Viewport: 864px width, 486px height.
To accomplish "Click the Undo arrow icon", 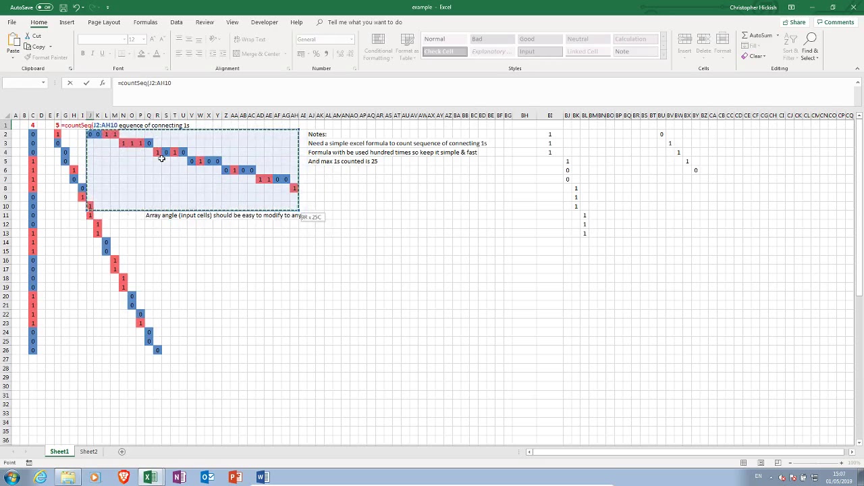I will pyautogui.click(x=76, y=7).
